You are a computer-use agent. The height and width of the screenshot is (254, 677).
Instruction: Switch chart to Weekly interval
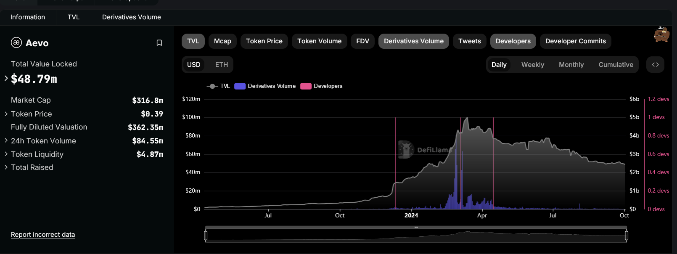coord(533,65)
